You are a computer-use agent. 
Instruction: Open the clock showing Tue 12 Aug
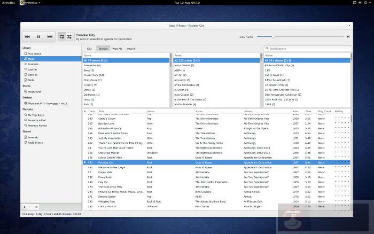tap(187, 3)
